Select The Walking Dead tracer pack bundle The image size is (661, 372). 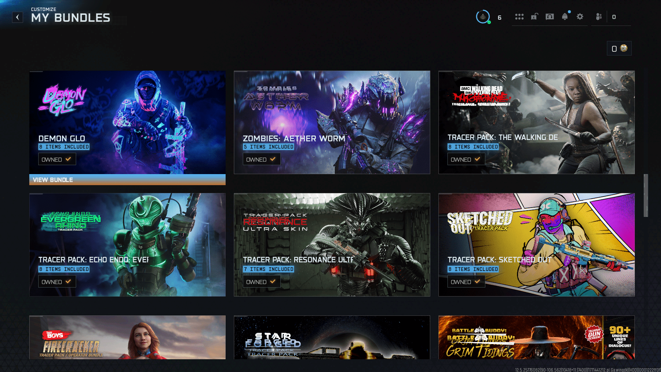536,122
